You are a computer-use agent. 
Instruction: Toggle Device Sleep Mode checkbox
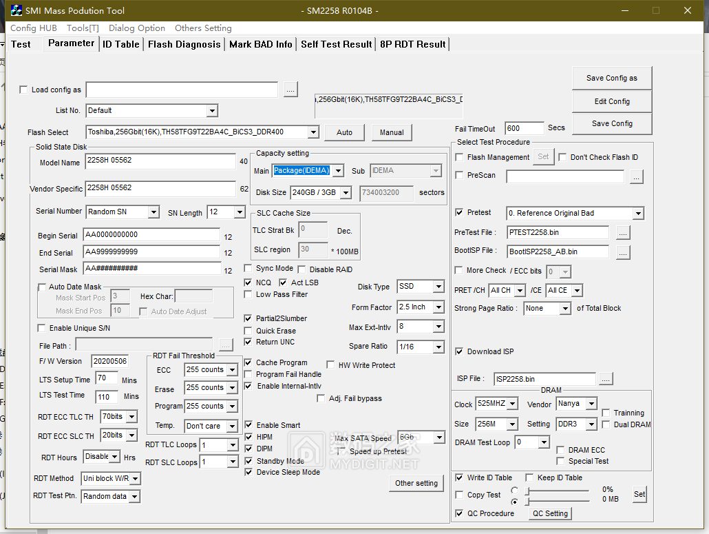(x=248, y=472)
